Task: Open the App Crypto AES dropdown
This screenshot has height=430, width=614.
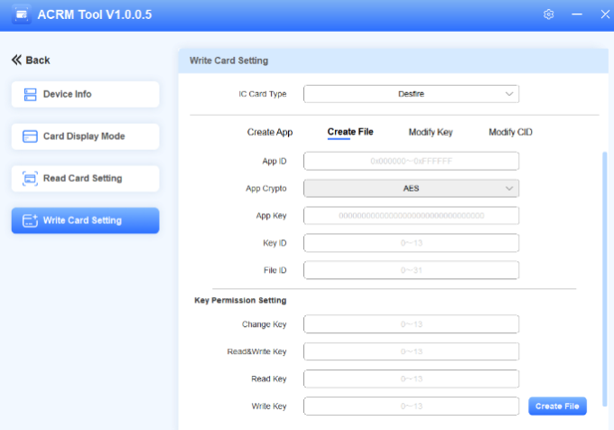Action: click(411, 188)
